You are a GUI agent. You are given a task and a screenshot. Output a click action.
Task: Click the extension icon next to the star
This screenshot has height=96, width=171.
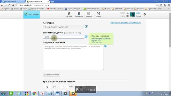click(161, 5)
